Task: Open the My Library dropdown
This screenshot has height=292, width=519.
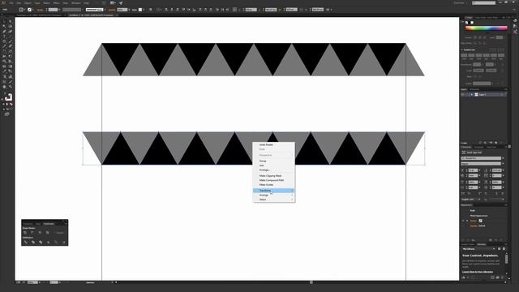Action: [478, 249]
